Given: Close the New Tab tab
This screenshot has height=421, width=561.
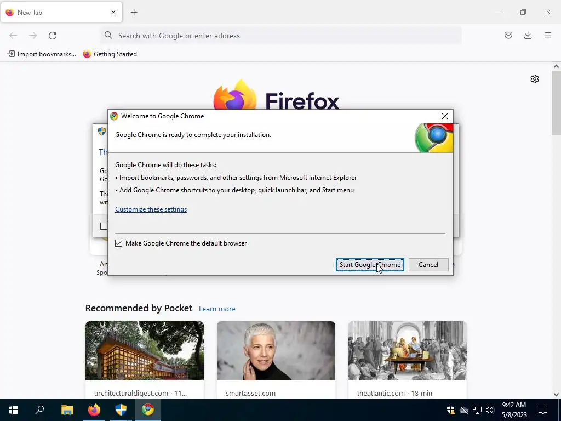Looking at the screenshot, I should tap(113, 12).
